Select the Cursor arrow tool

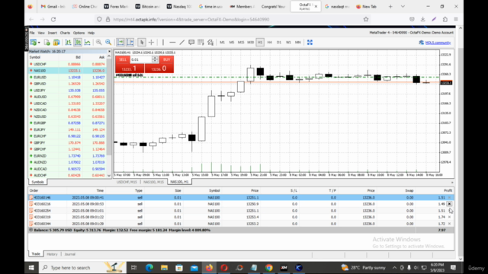(x=142, y=43)
